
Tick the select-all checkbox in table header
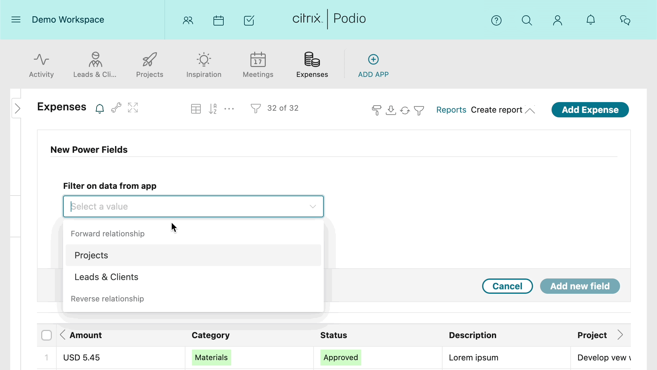click(47, 335)
